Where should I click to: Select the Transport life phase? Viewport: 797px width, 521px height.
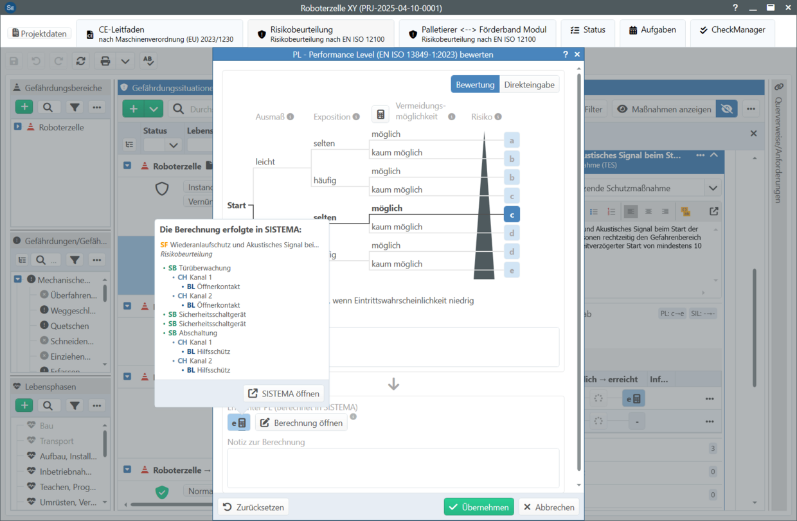tap(57, 441)
